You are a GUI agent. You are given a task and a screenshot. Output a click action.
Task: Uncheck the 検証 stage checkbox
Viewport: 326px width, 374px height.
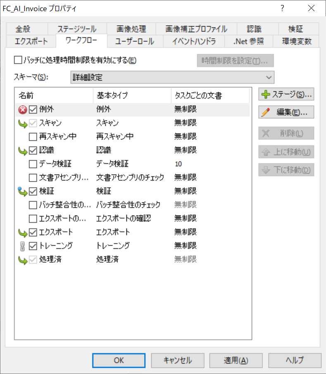coord(33,191)
